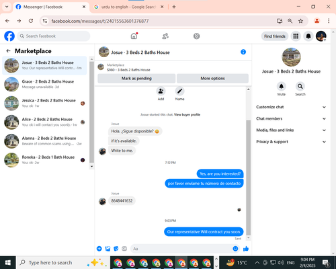Choose a GIF icon in composer
Image resolution: width=336 pixels, height=269 pixels.
tap(124, 249)
